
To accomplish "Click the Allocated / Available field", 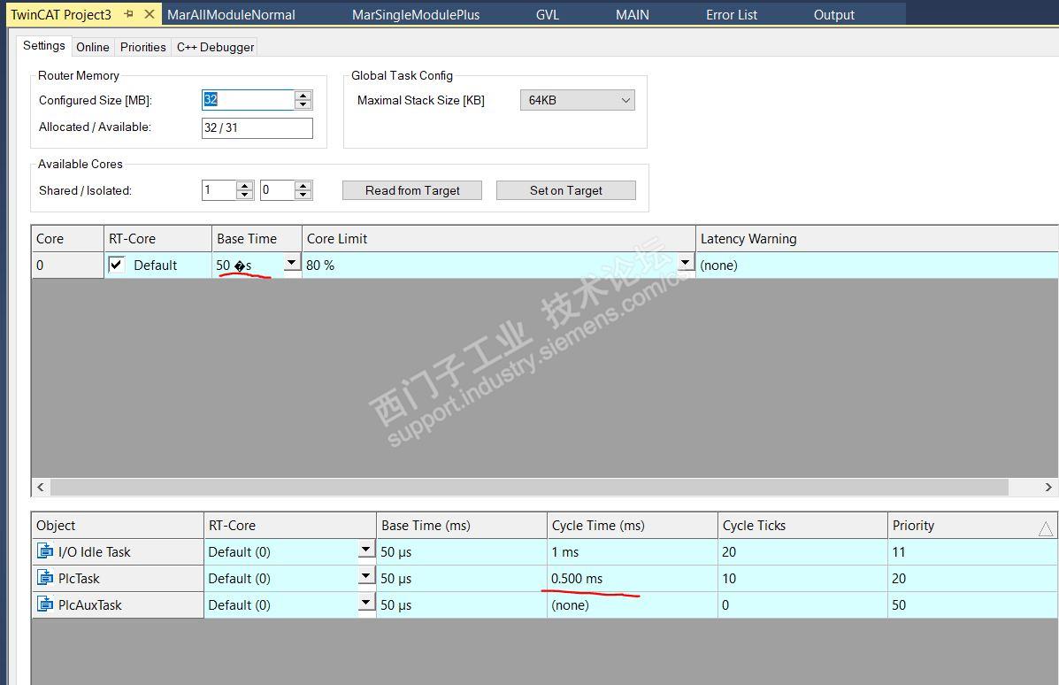I will pyautogui.click(x=257, y=127).
